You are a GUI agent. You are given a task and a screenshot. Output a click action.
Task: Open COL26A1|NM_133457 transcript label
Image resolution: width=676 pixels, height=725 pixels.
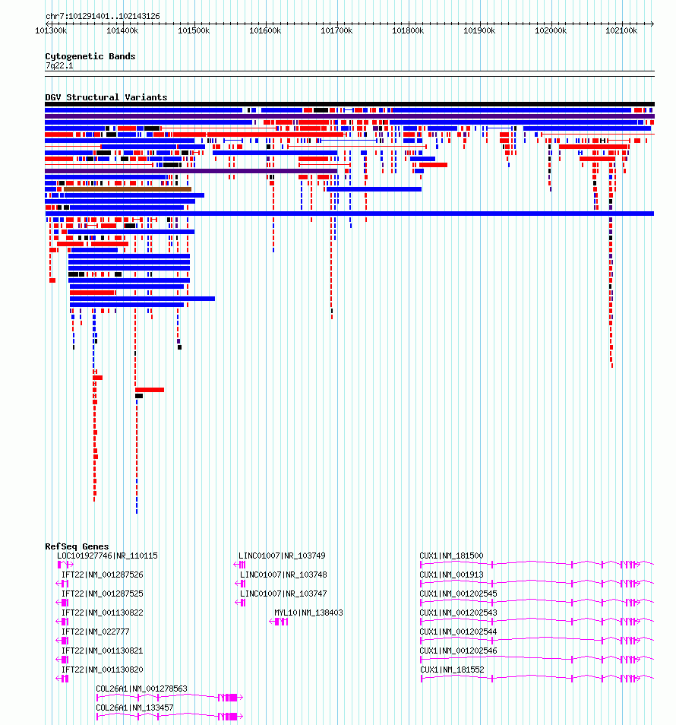[x=134, y=708]
